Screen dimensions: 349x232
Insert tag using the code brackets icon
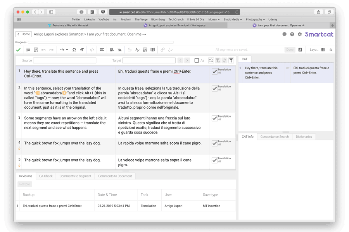point(92,50)
